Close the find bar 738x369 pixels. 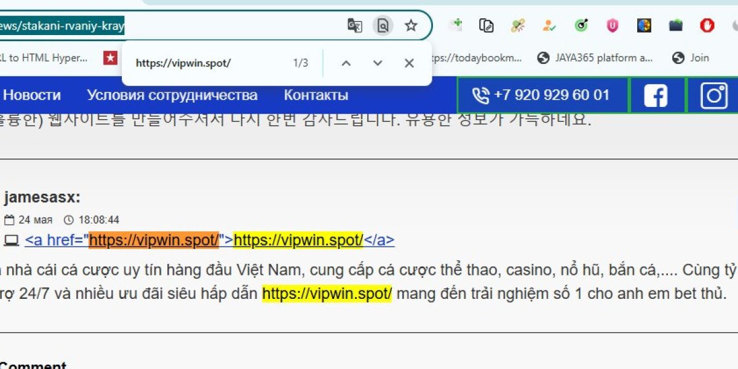pyautogui.click(x=409, y=63)
